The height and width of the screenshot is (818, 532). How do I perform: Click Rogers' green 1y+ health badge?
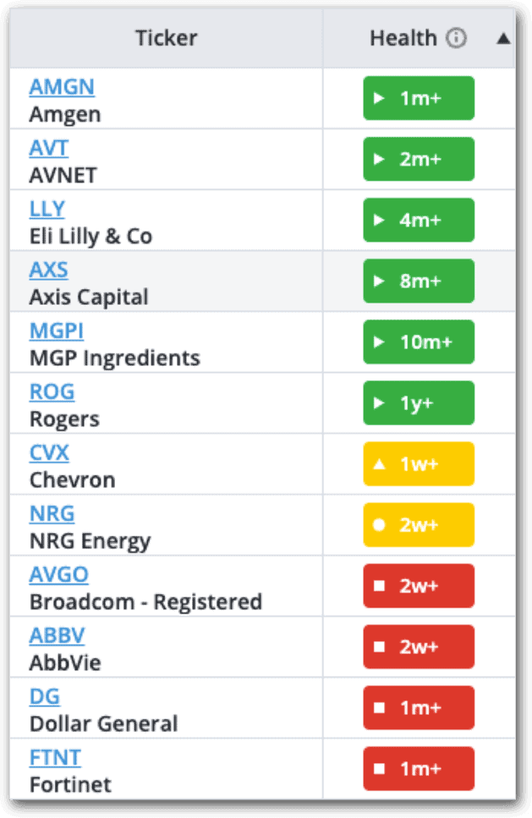tap(419, 403)
